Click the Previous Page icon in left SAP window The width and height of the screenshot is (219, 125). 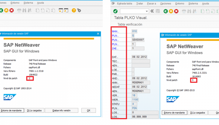pos(43,10)
